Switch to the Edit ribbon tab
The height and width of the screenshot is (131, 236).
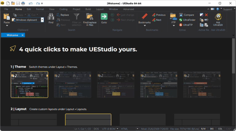(x=29, y=9)
